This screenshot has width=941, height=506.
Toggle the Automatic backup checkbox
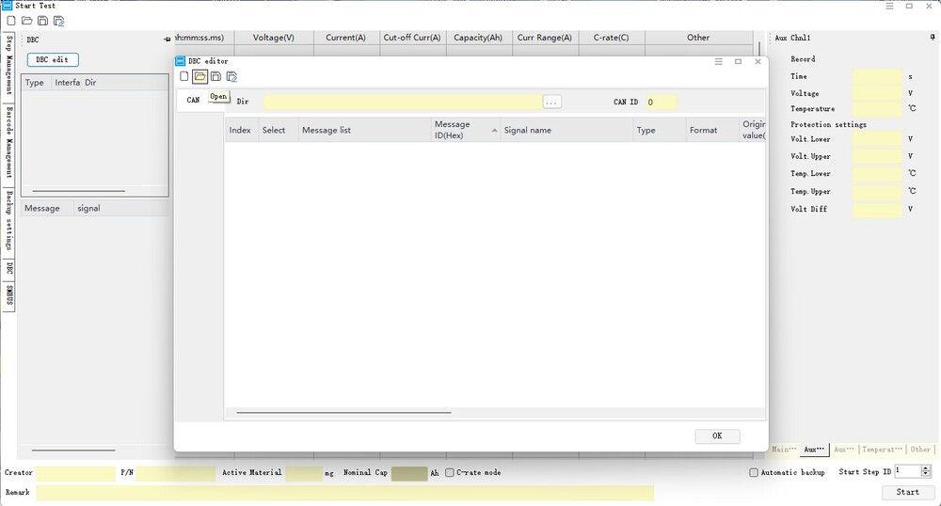(754, 472)
